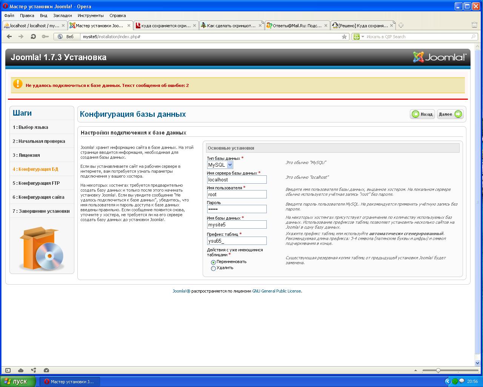Bookmark the page with the star icon
Image resolution: width=483 pixels, height=387 pixels.
[x=344, y=37]
